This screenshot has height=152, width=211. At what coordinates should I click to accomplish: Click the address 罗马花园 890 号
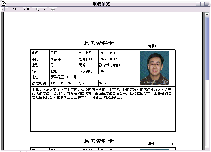[x=64, y=77]
